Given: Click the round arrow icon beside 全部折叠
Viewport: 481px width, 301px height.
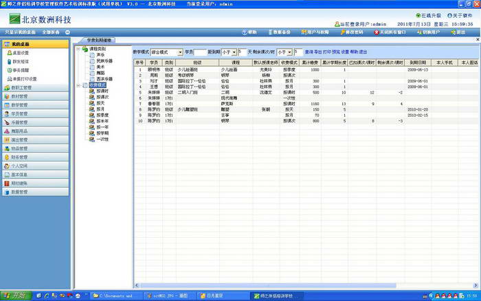Looking at the screenshot, I should click(67, 32).
